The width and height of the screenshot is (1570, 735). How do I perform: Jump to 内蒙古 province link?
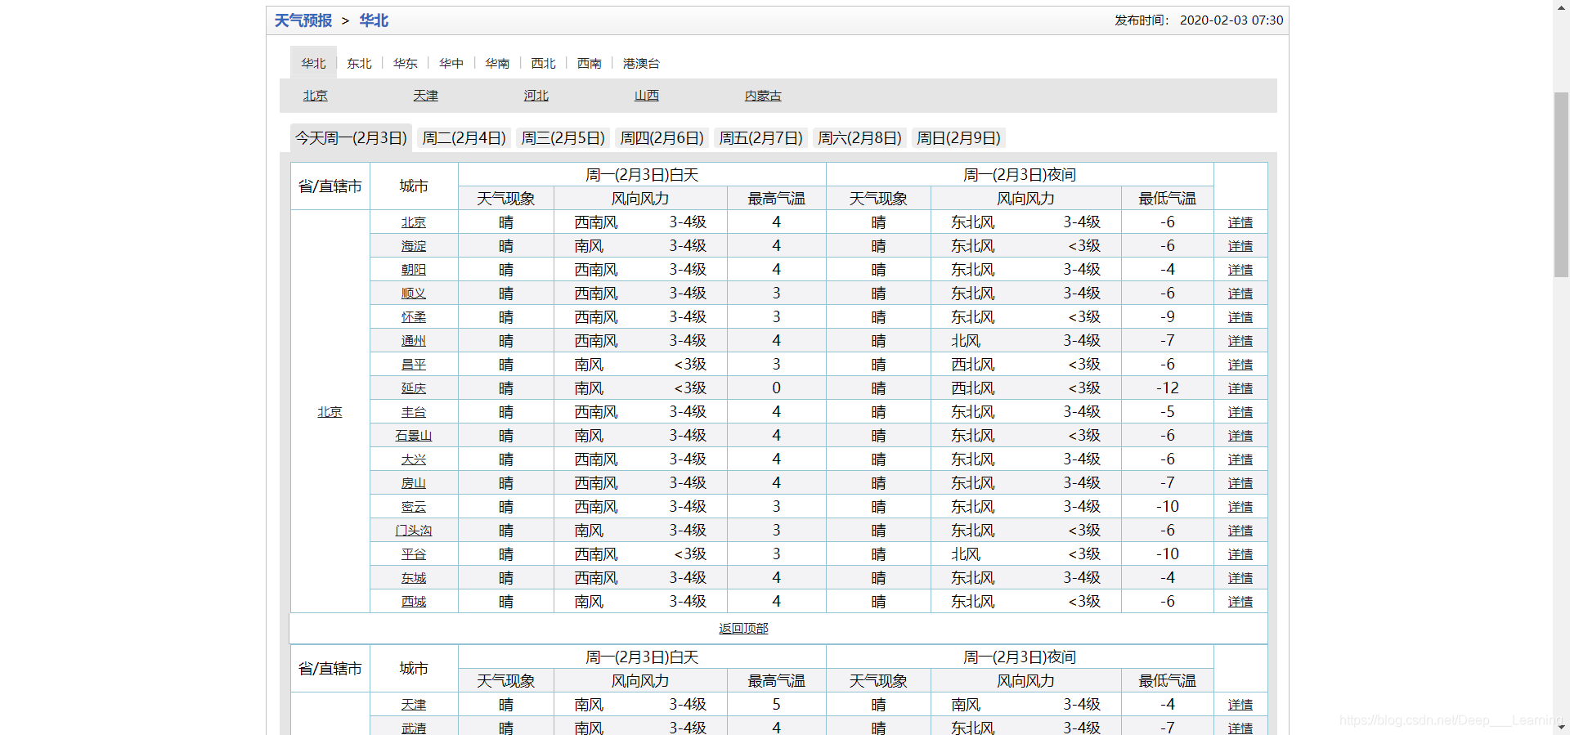click(763, 96)
